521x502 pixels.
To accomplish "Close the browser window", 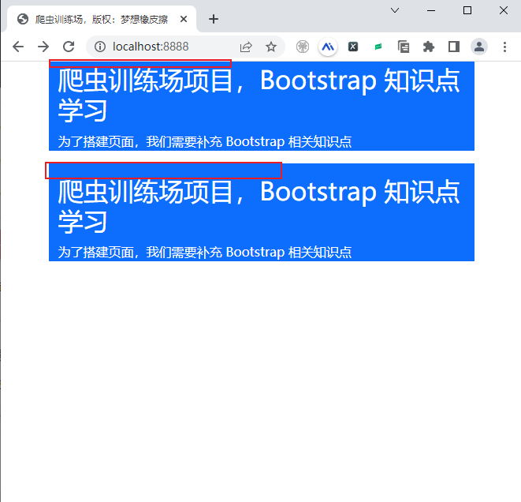I will coord(504,10).
